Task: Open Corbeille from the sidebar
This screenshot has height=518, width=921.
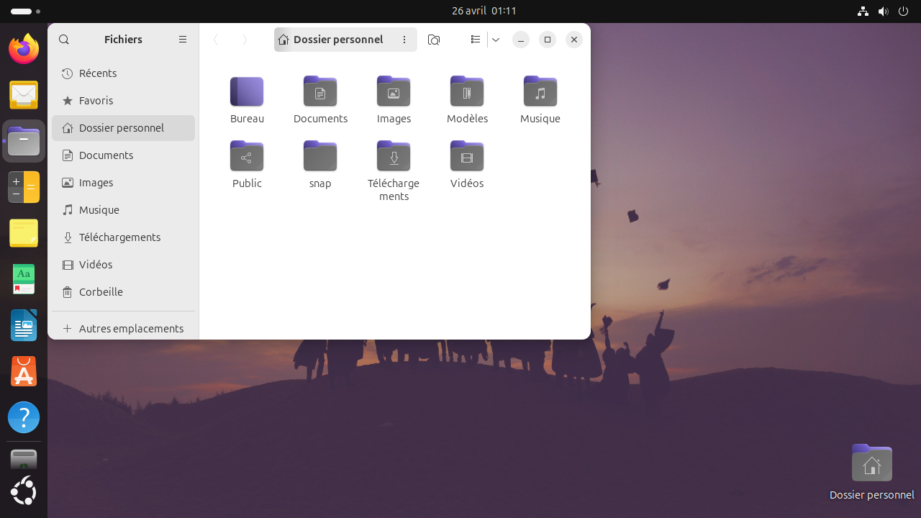Action: (x=101, y=292)
